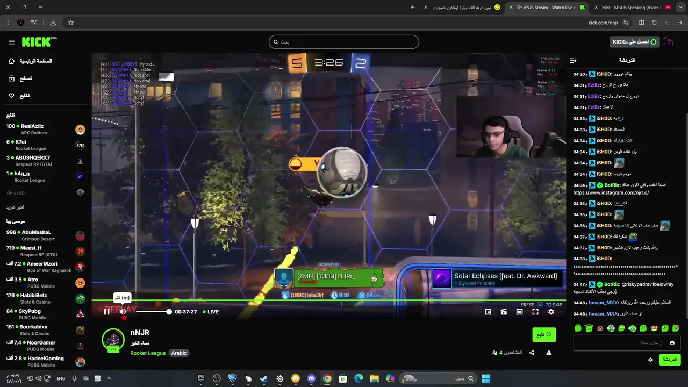The width and height of the screenshot is (688, 387).
Task: Open Discord from the taskbar
Action: (311, 378)
